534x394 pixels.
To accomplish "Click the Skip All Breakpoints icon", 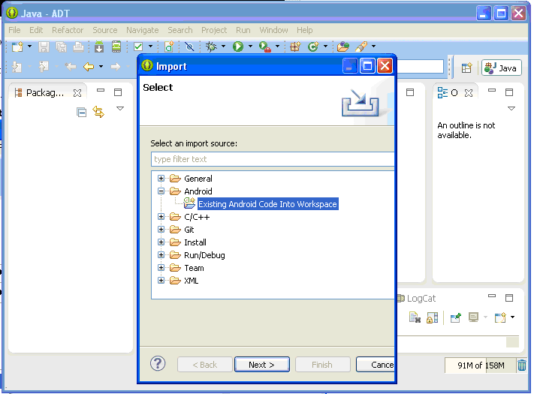I will click(x=190, y=47).
